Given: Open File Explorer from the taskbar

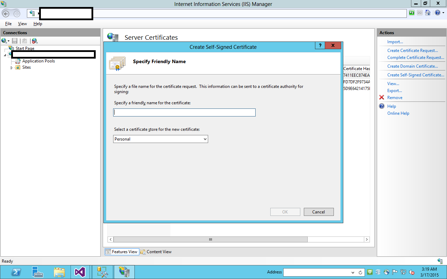Looking at the screenshot, I should point(59,272).
